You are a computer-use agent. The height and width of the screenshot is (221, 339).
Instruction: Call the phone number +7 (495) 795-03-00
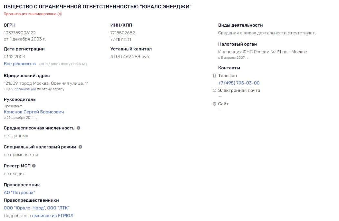239,83
